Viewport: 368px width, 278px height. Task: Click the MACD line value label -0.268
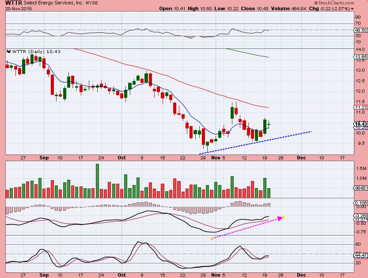[361, 216]
